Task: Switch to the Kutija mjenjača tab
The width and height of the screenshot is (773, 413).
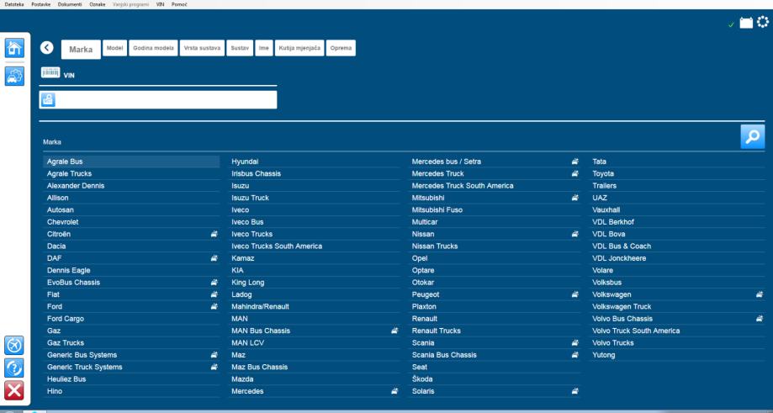Action: coord(299,48)
